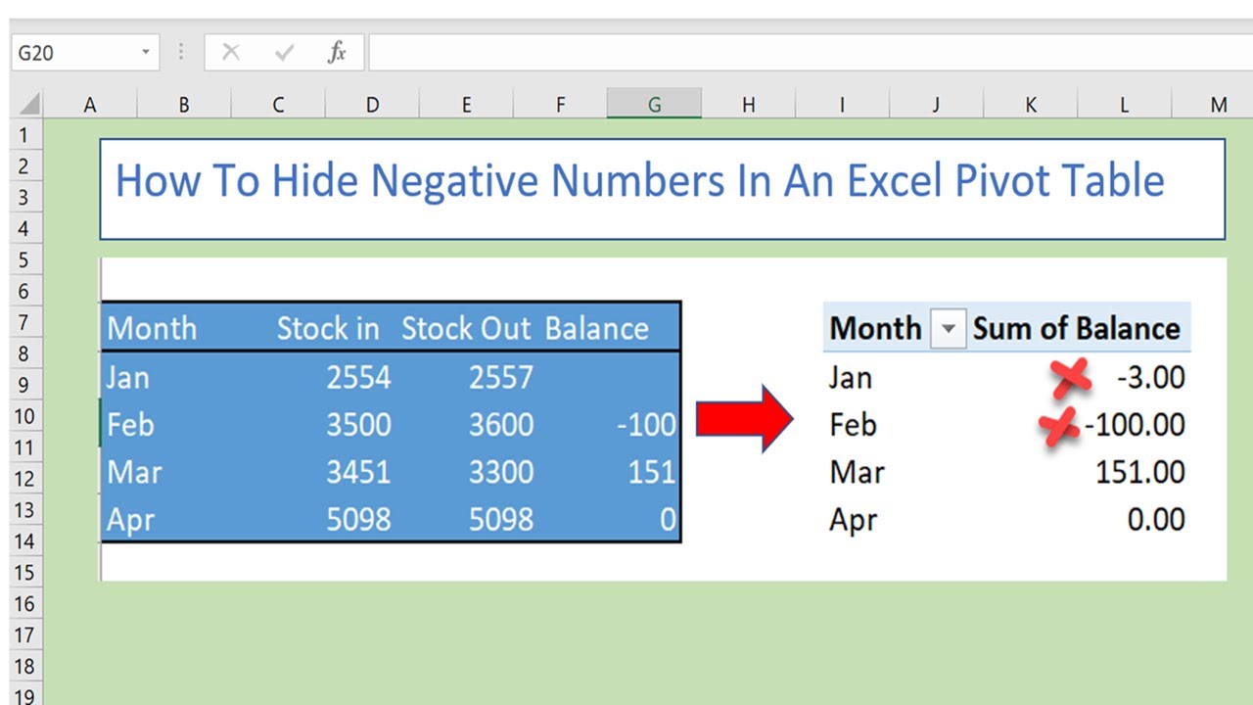Click the 'Stock Out' column header
The width and height of the screenshot is (1253, 705).
tap(466, 328)
